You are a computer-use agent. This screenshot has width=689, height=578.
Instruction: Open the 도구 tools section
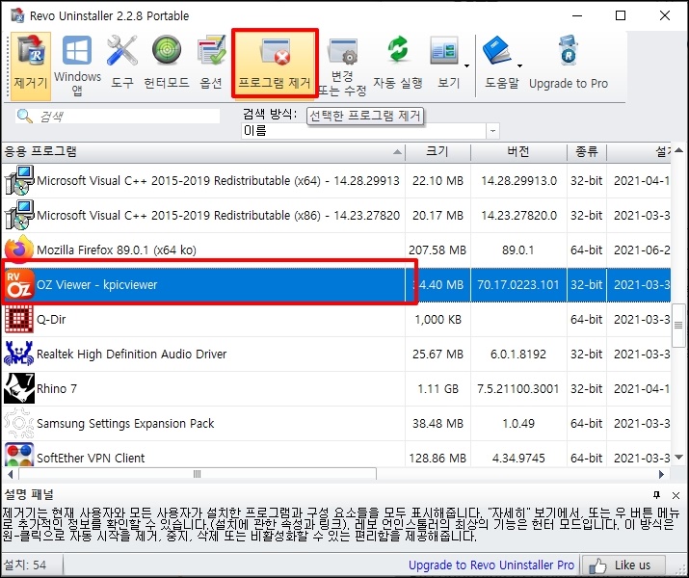(x=121, y=64)
